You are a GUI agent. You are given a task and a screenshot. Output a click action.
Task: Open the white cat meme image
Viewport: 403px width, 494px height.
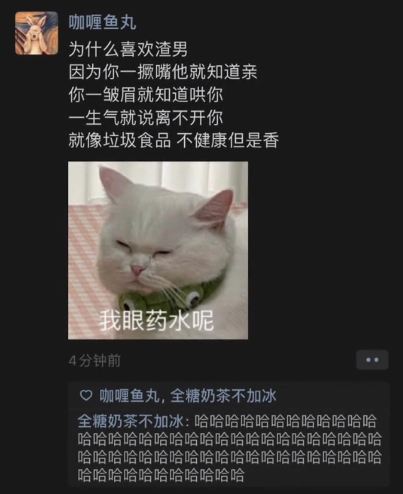pos(158,250)
